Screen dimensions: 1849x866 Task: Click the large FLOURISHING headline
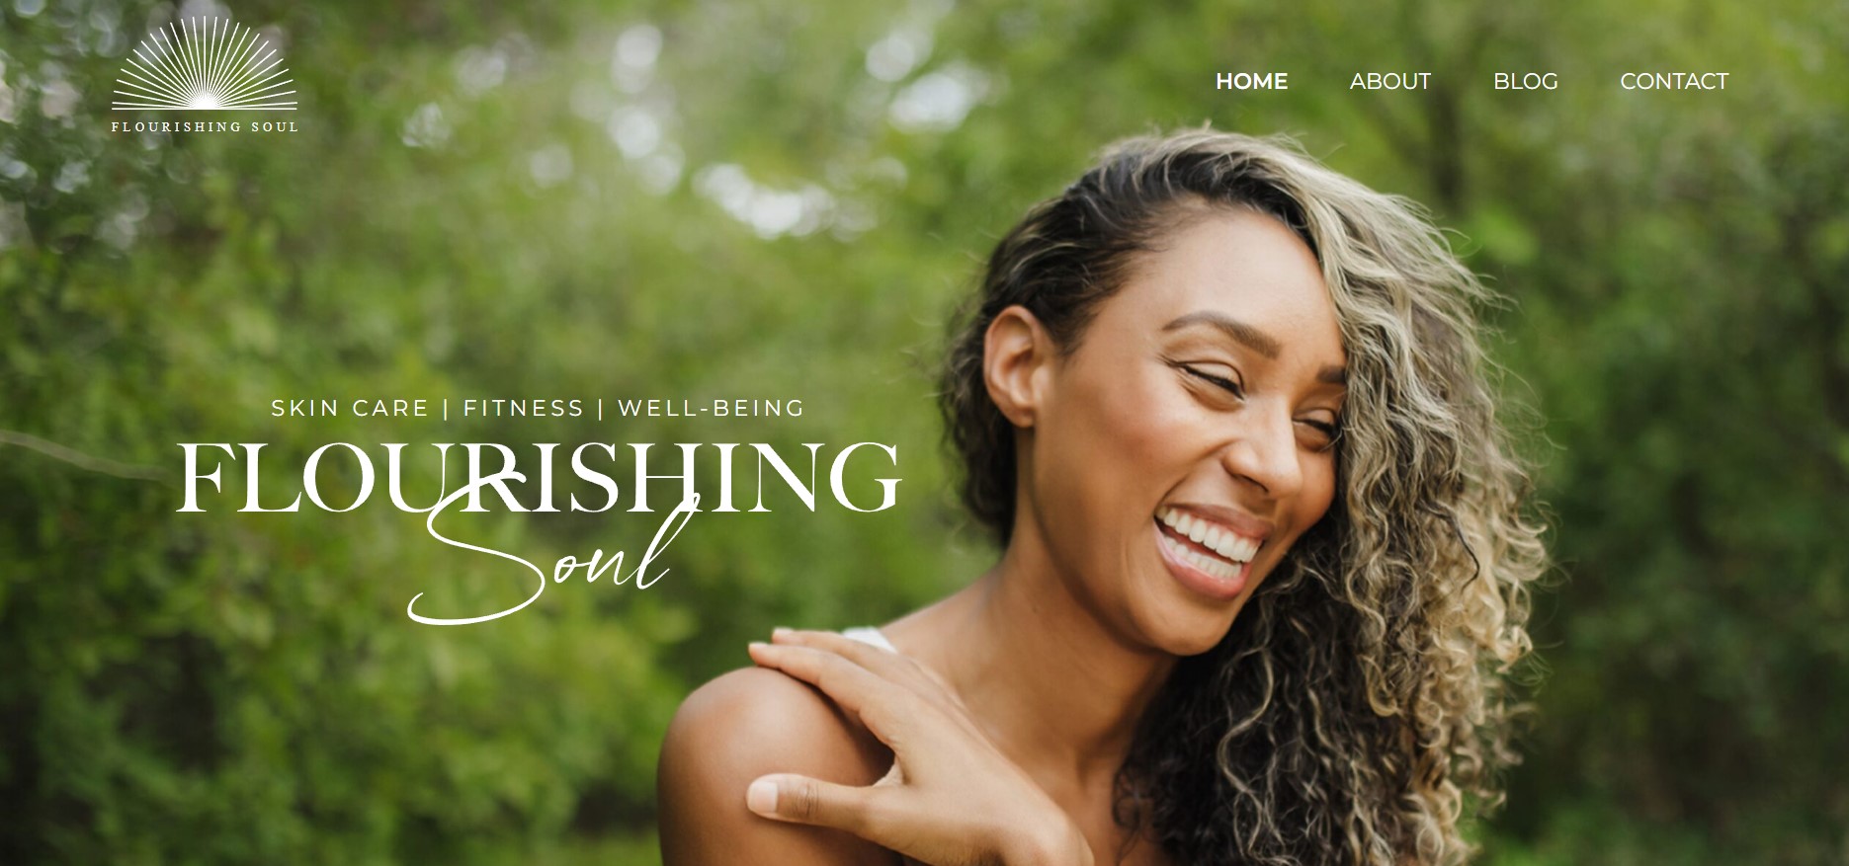click(x=539, y=477)
